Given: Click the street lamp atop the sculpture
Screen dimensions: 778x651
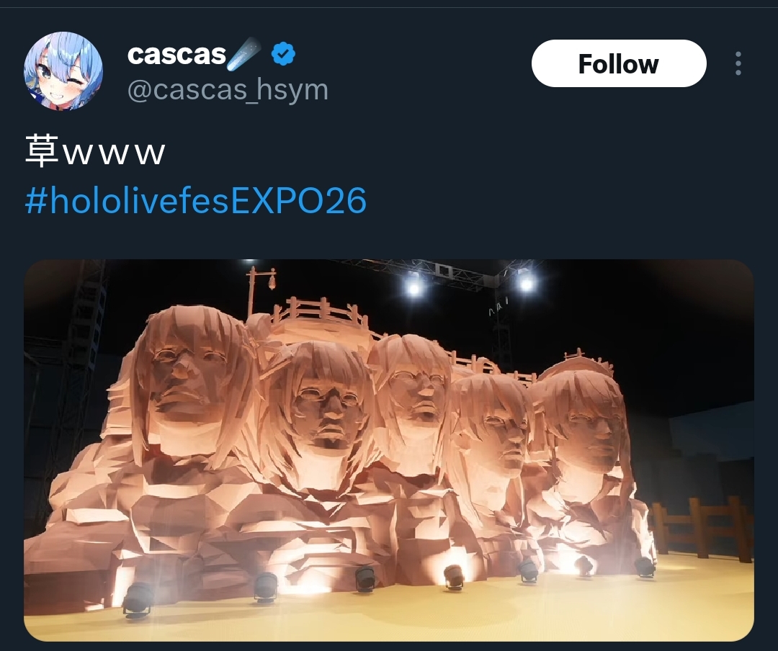Looking at the screenshot, I should 262,290.
